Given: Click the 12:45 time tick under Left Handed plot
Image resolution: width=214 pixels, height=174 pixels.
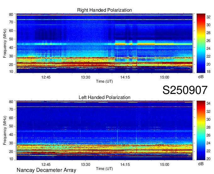Looking at the screenshot, I should 46,165.
